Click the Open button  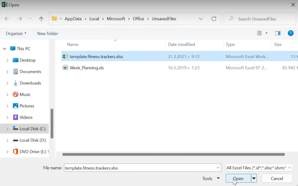pos(238,179)
